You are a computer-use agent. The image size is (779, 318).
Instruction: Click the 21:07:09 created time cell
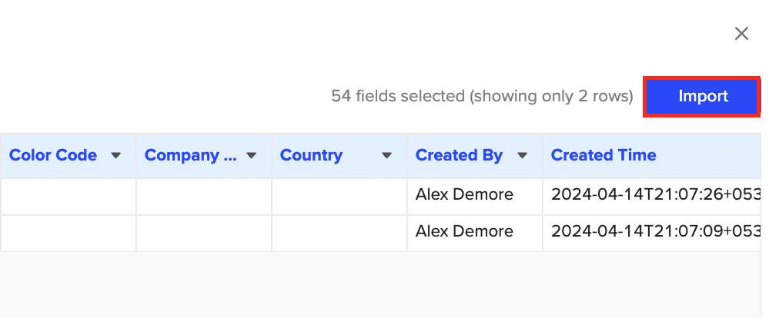[654, 231]
